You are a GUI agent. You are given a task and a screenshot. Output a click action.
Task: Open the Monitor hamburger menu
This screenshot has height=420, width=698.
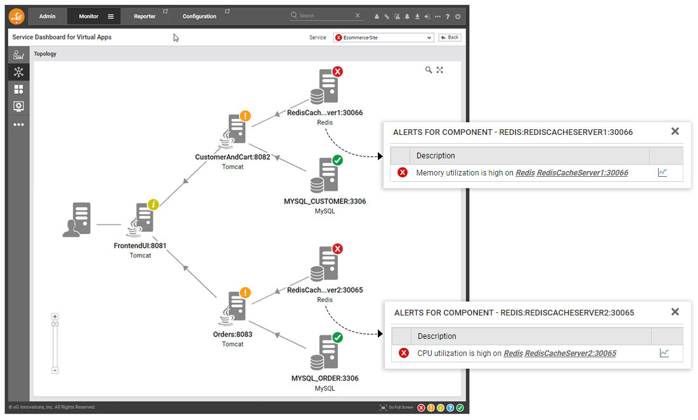point(111,16)
